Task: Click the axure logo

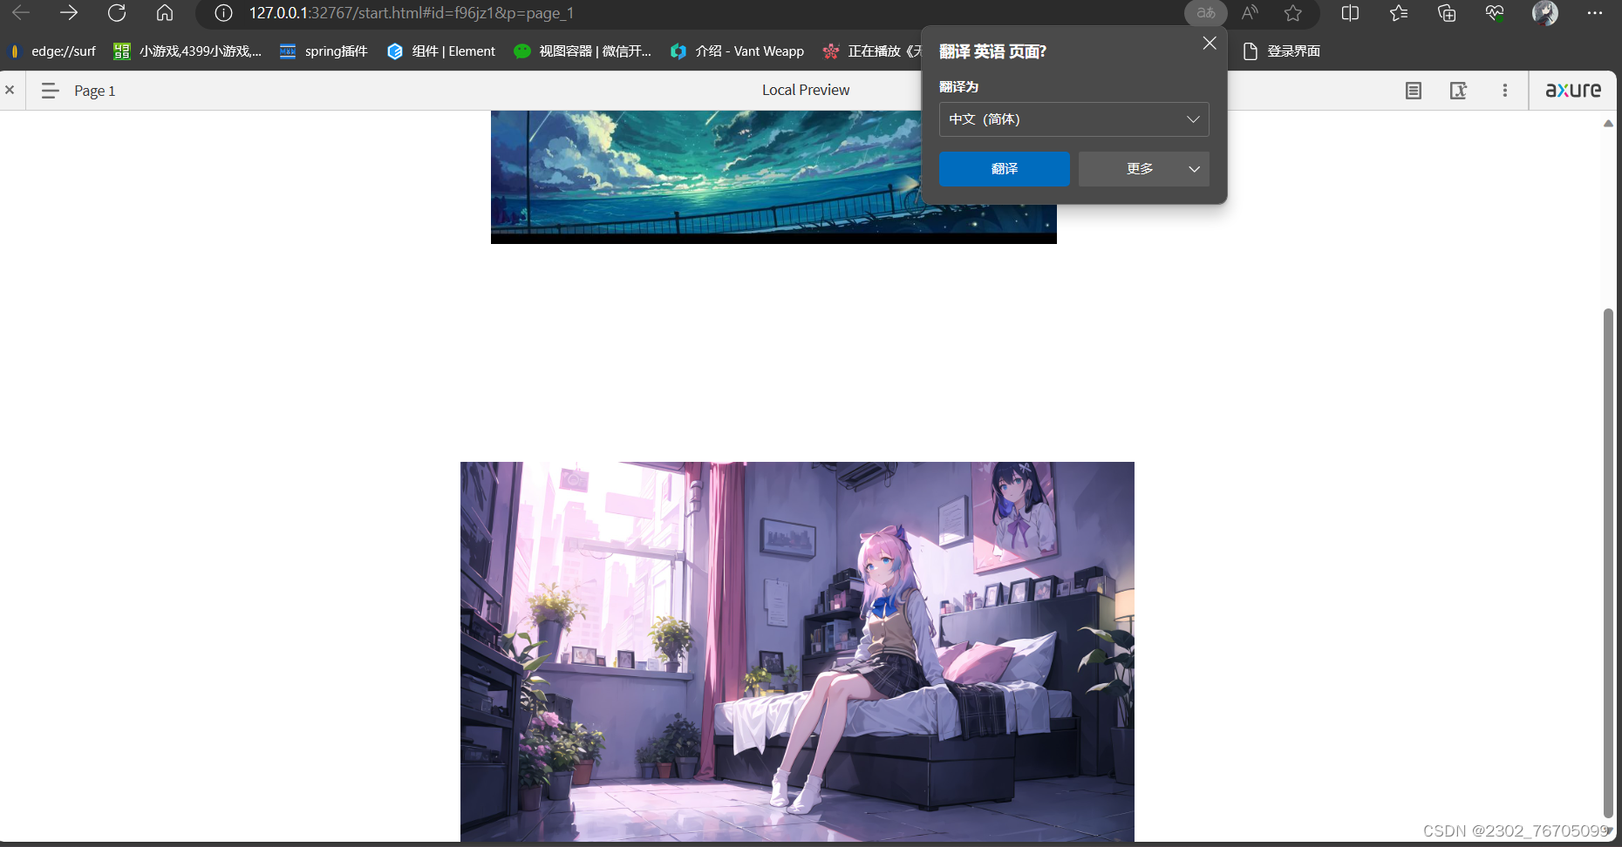Action: [1573, 90]
